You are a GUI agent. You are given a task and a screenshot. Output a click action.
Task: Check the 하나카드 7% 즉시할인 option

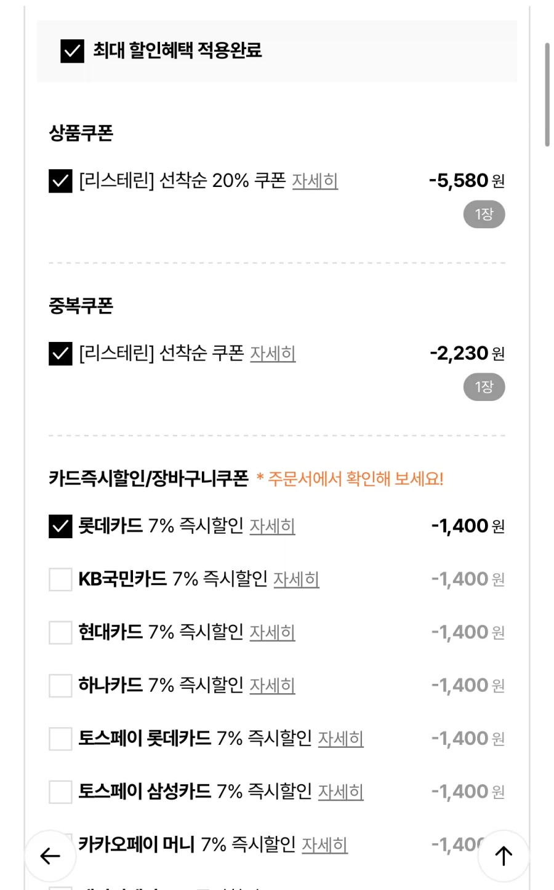pyautogui.click(x=59, y=685)
